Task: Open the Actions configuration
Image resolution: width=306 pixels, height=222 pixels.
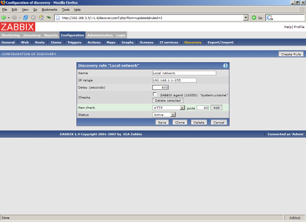Action: 94,42
